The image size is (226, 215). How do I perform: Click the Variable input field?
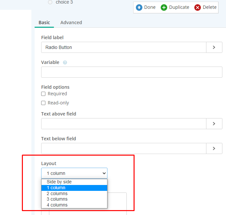pyautogui.click(x=132, y=72)
